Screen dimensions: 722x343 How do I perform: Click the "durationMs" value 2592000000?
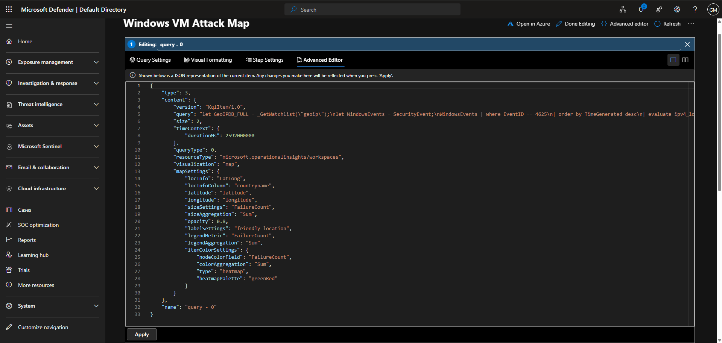[x=240, y=135]
